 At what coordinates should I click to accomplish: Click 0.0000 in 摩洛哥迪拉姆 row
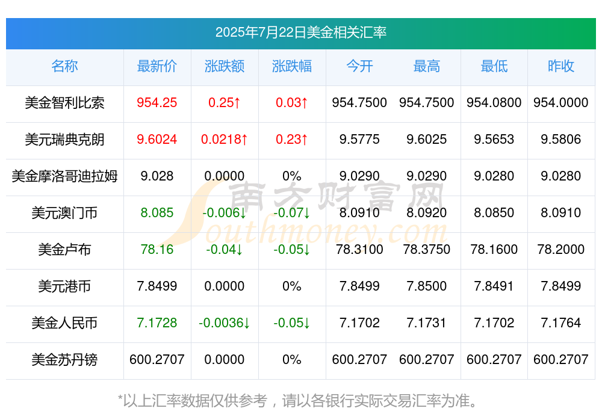click(225, 176)
